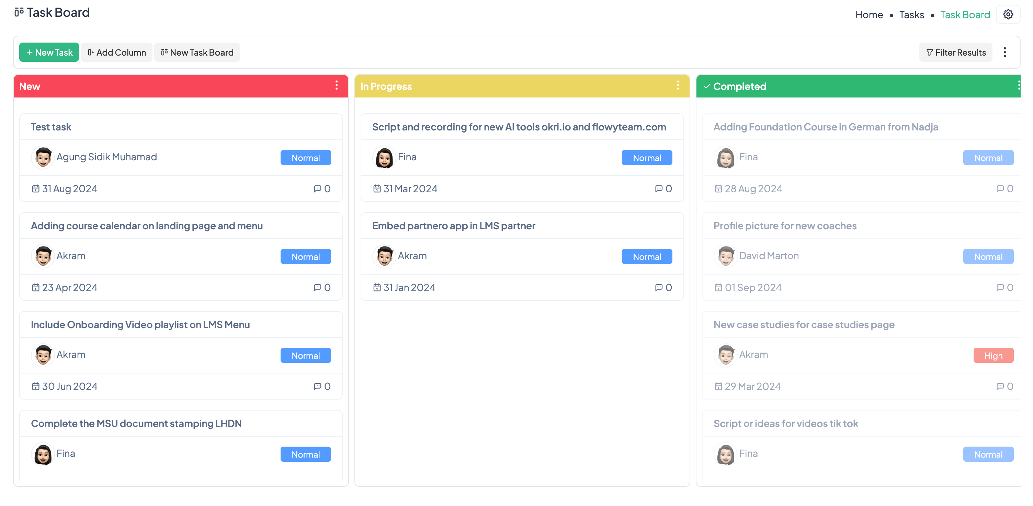Viewport: 1033px width, 506px height.
Task: Go to Tasks breadcrumb
Action: pos(911,15)
